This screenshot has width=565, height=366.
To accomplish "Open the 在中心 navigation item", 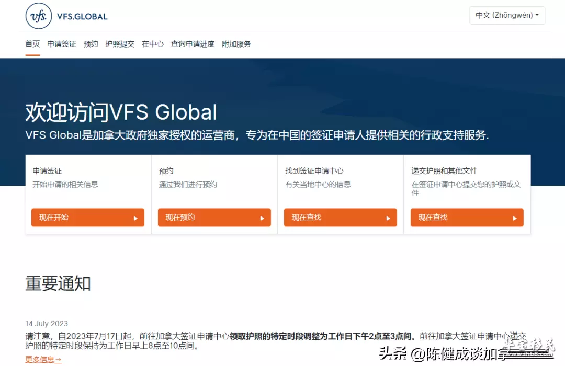I will (152, 44).
